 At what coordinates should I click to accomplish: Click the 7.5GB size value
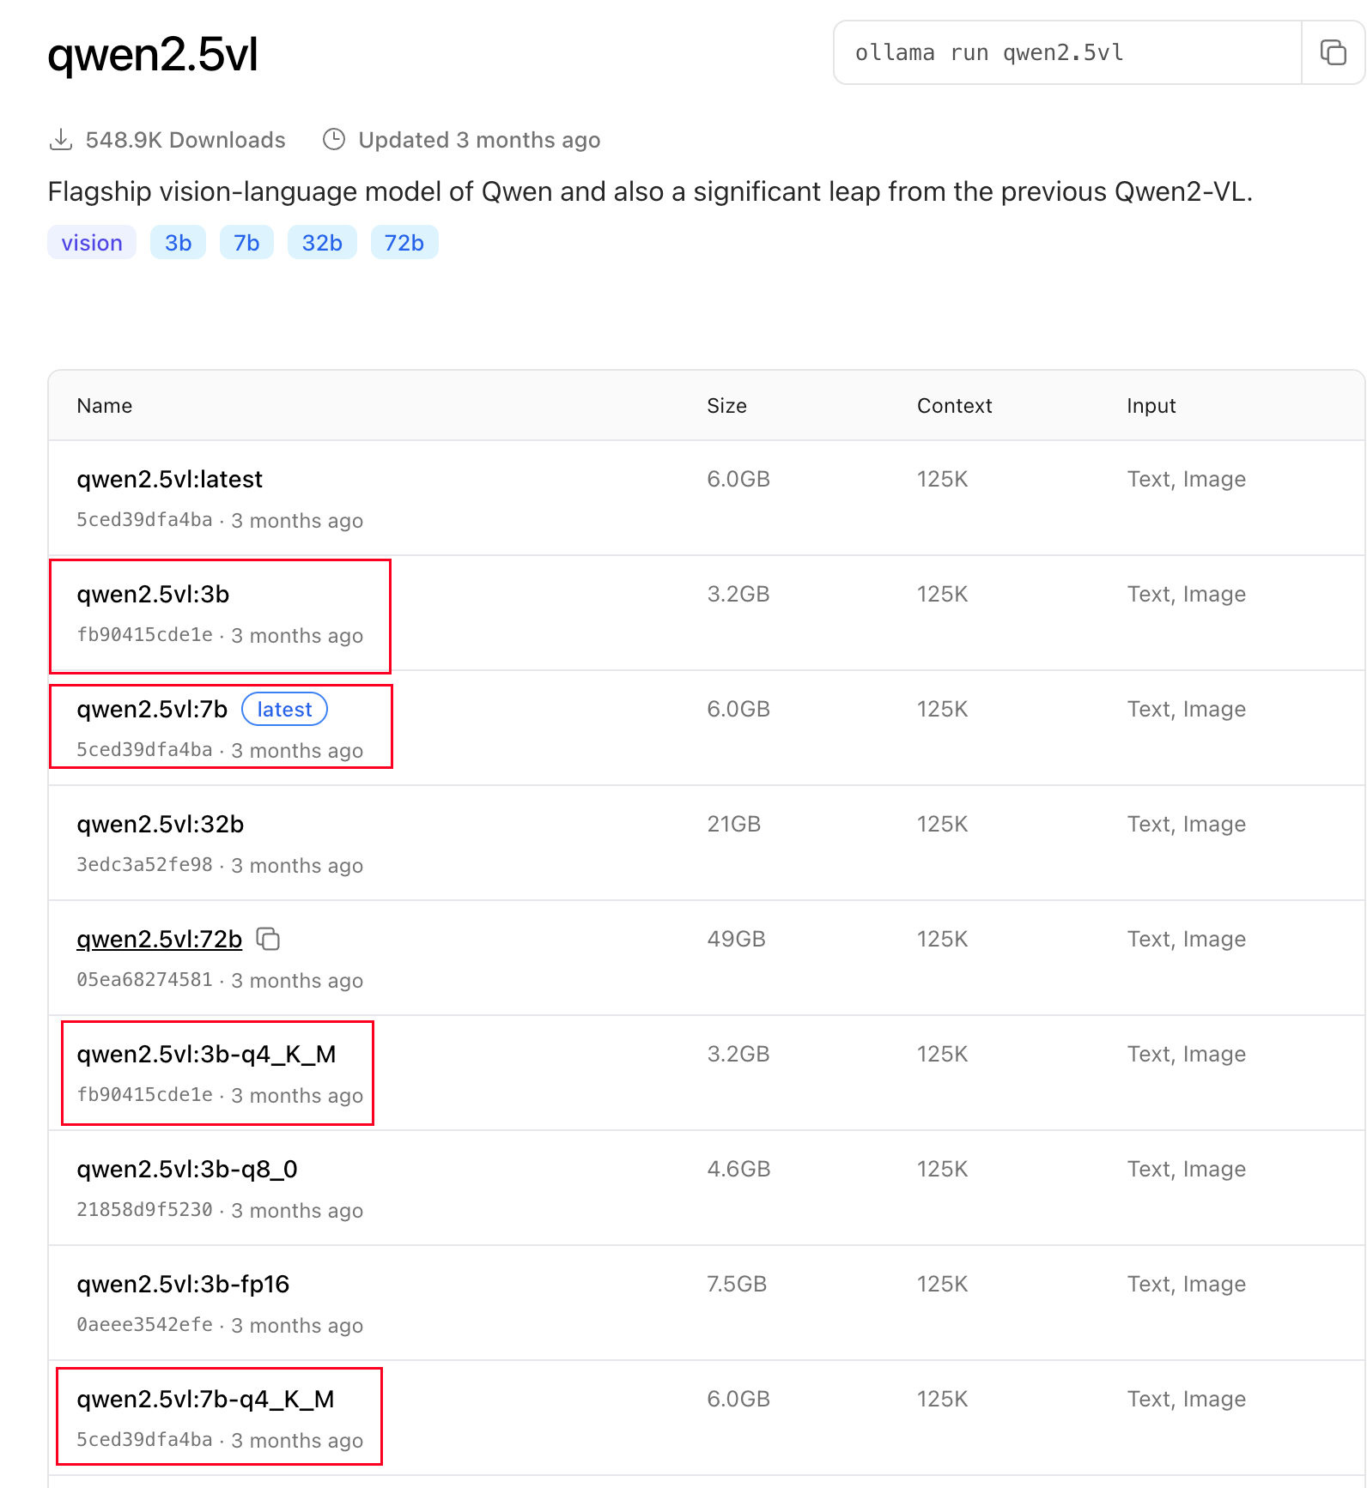click(737, 1284)
